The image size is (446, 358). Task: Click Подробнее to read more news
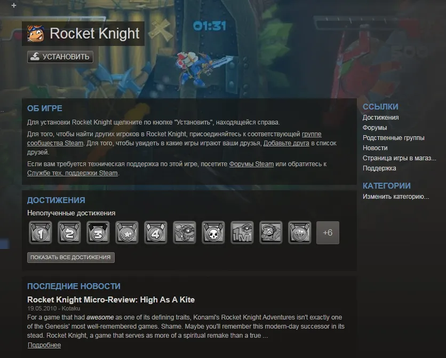point(44,345)
